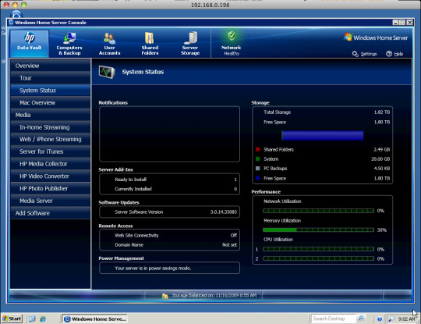Select Media section in the sidebar
This screenshot has width=421, height=324.
pos(51,115)
